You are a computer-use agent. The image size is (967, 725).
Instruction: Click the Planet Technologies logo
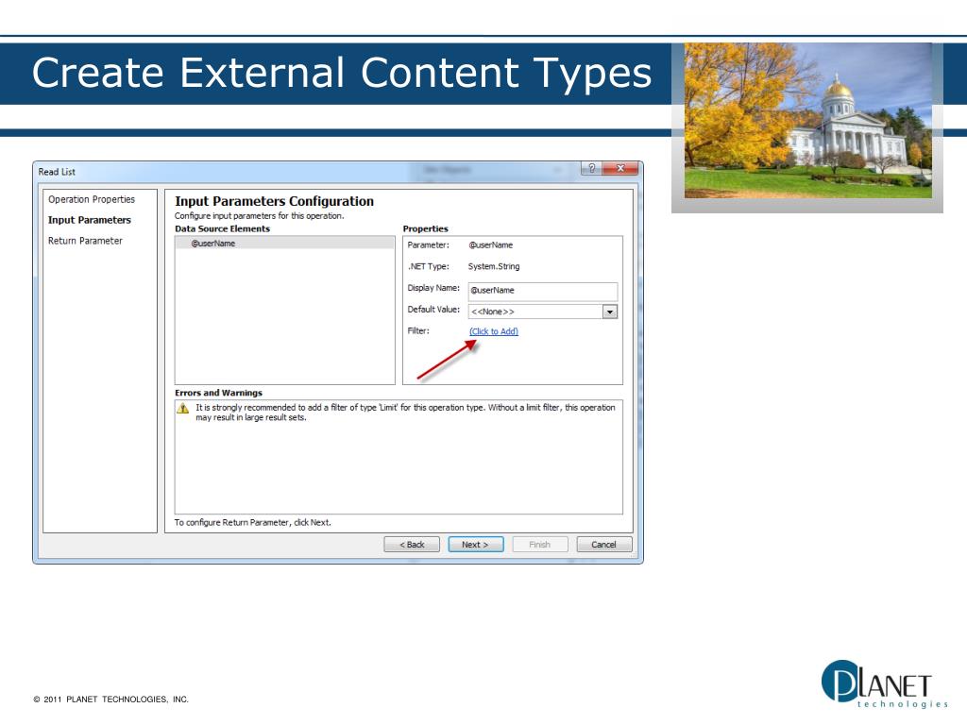click(x=884, y=683)
